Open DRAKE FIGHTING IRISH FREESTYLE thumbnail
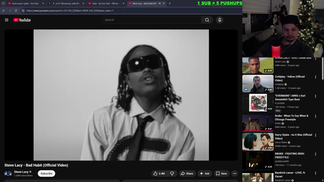The height and width of the screenshot is (182, 324). click(258, 161)
